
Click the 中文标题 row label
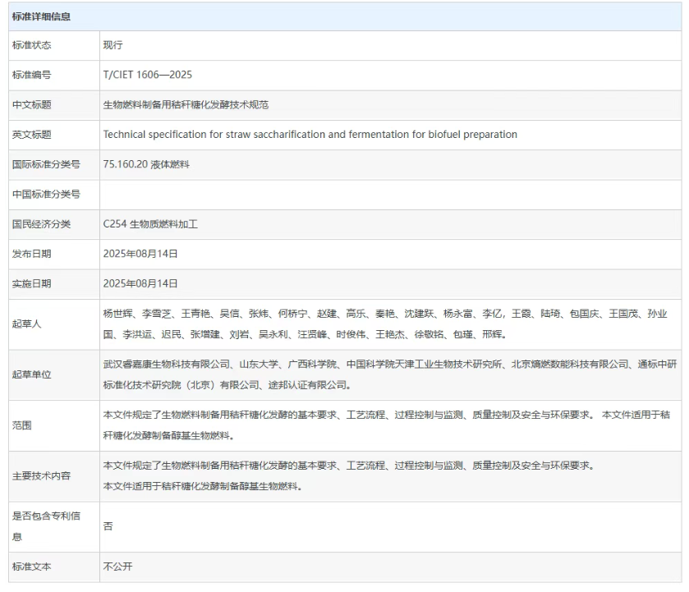[30, 105]
